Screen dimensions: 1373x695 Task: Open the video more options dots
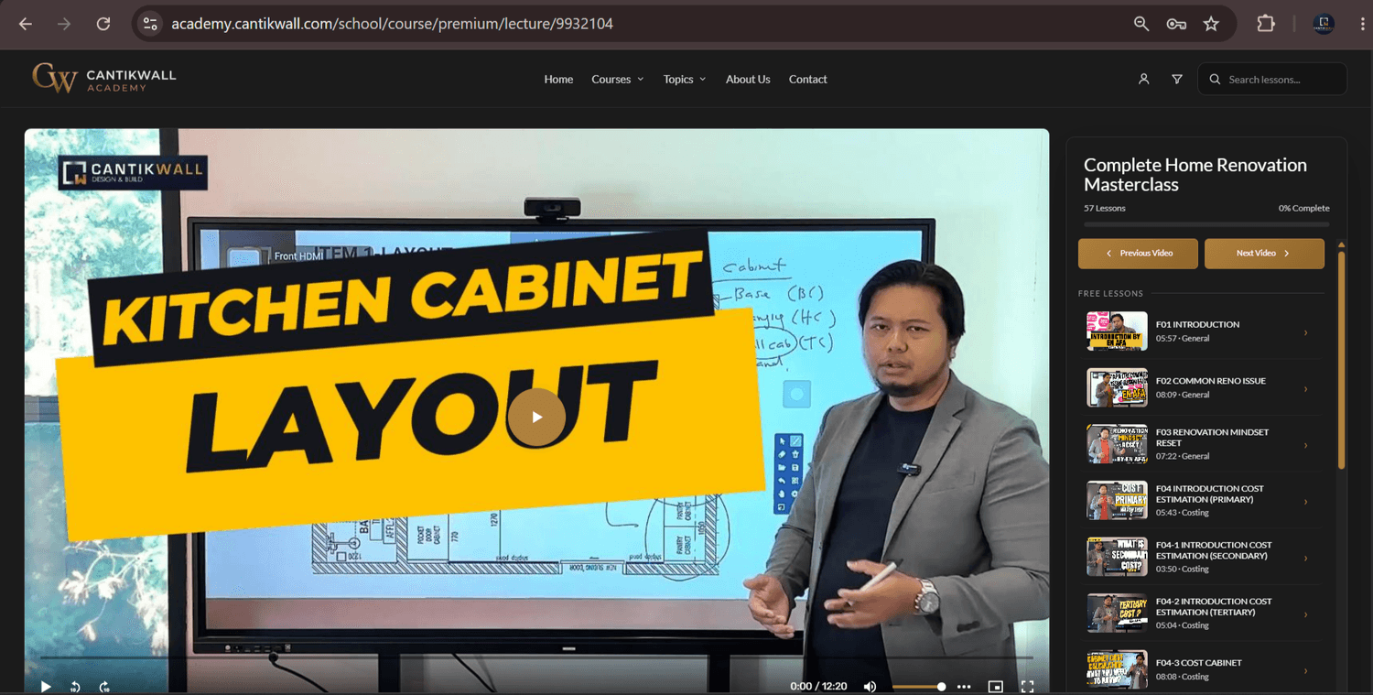tap(964, 687)
